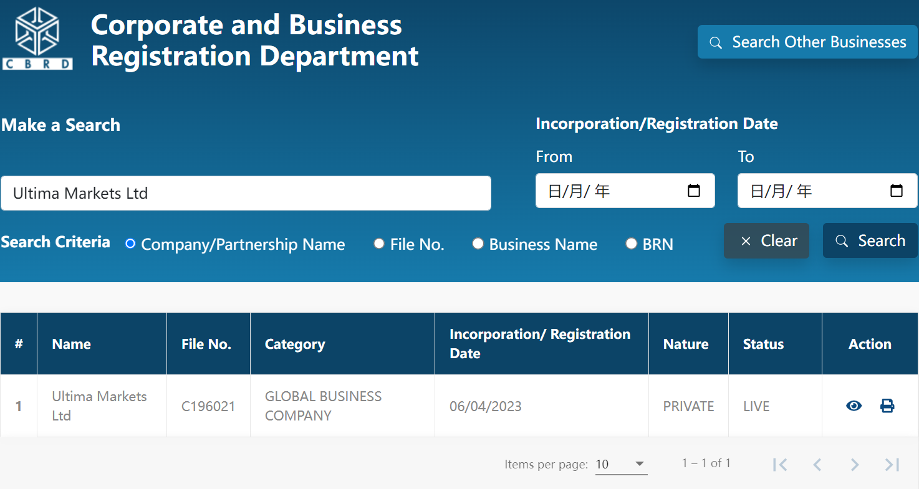The height and width of the screenshot is (489, 919).
Task: Open the Items per page dropdown
Action: point(621,464)
